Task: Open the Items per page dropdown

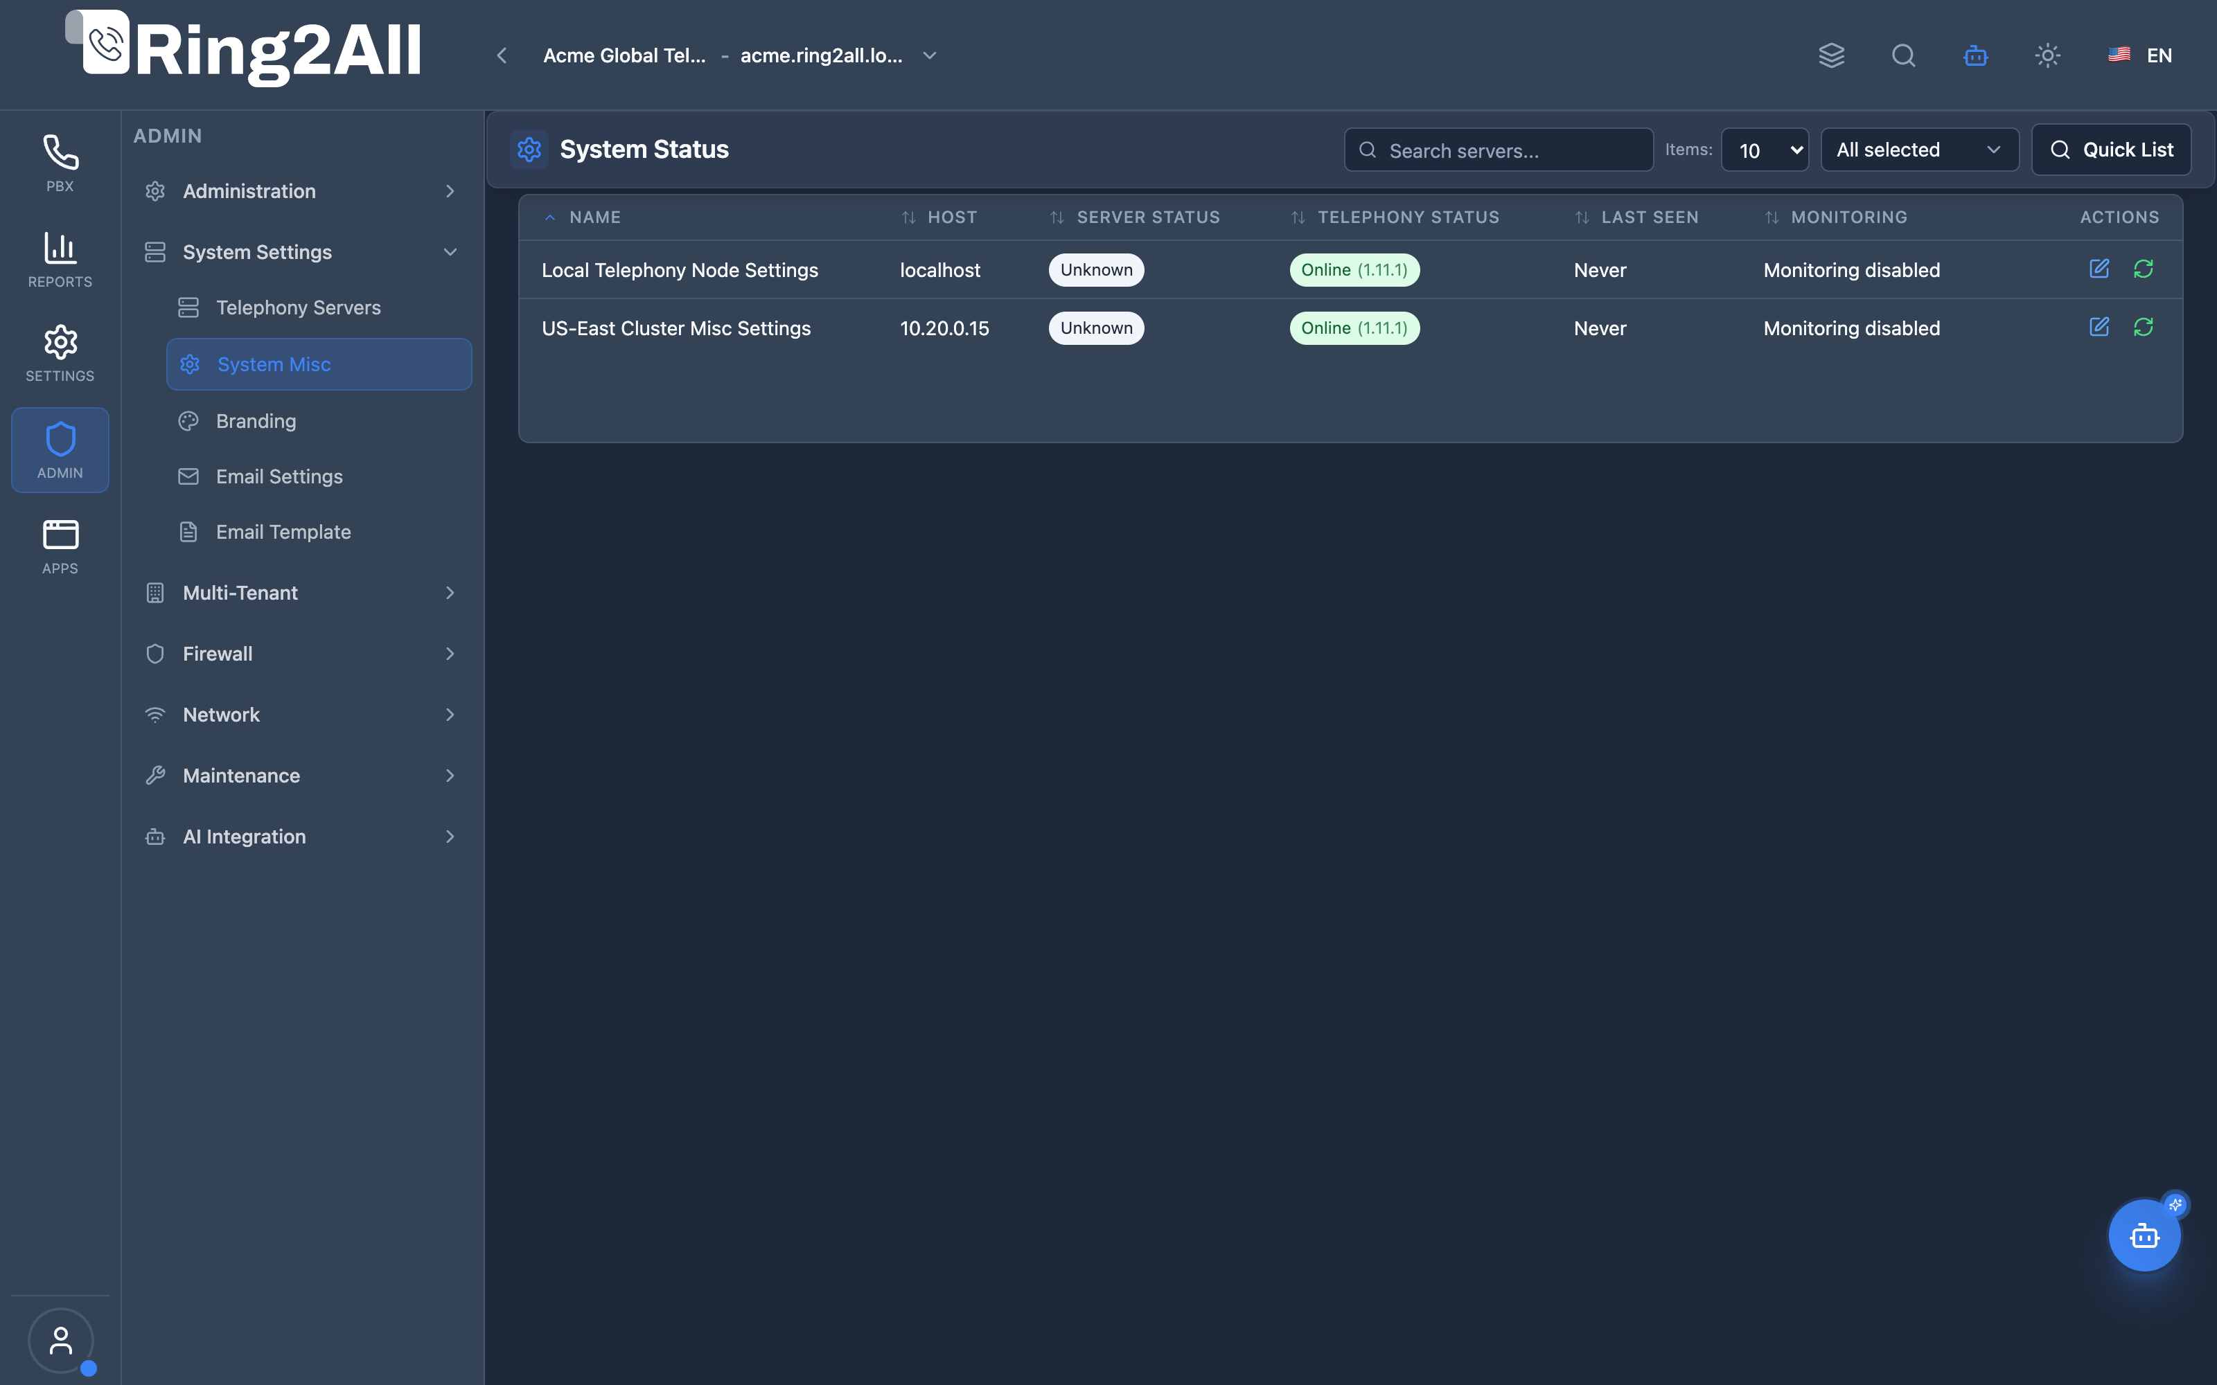Action: (1765, 150)
